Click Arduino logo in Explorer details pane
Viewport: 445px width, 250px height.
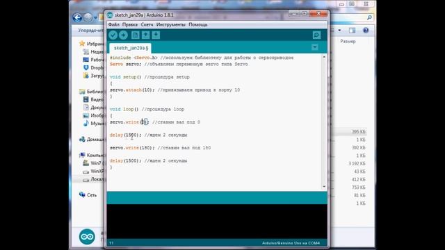(x=87, y=237)
